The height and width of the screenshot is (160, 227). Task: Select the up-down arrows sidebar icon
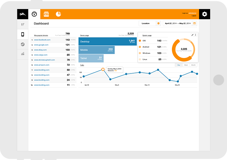click(22, 24)
